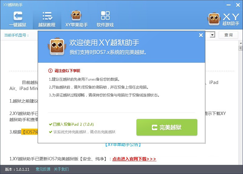Open the 意见反馈 feedback link
Screen dimensions: 243x174
pos(43,169)
